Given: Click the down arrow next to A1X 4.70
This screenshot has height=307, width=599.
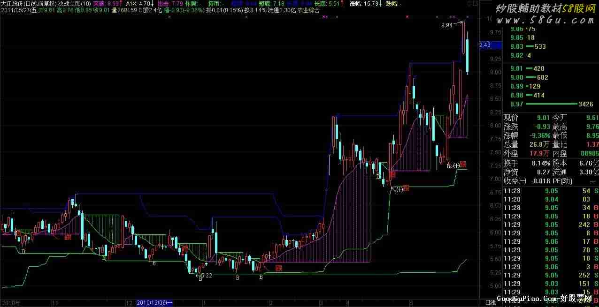Looking at the screenshot, I should pyautogui.click(x=153, y=3).
